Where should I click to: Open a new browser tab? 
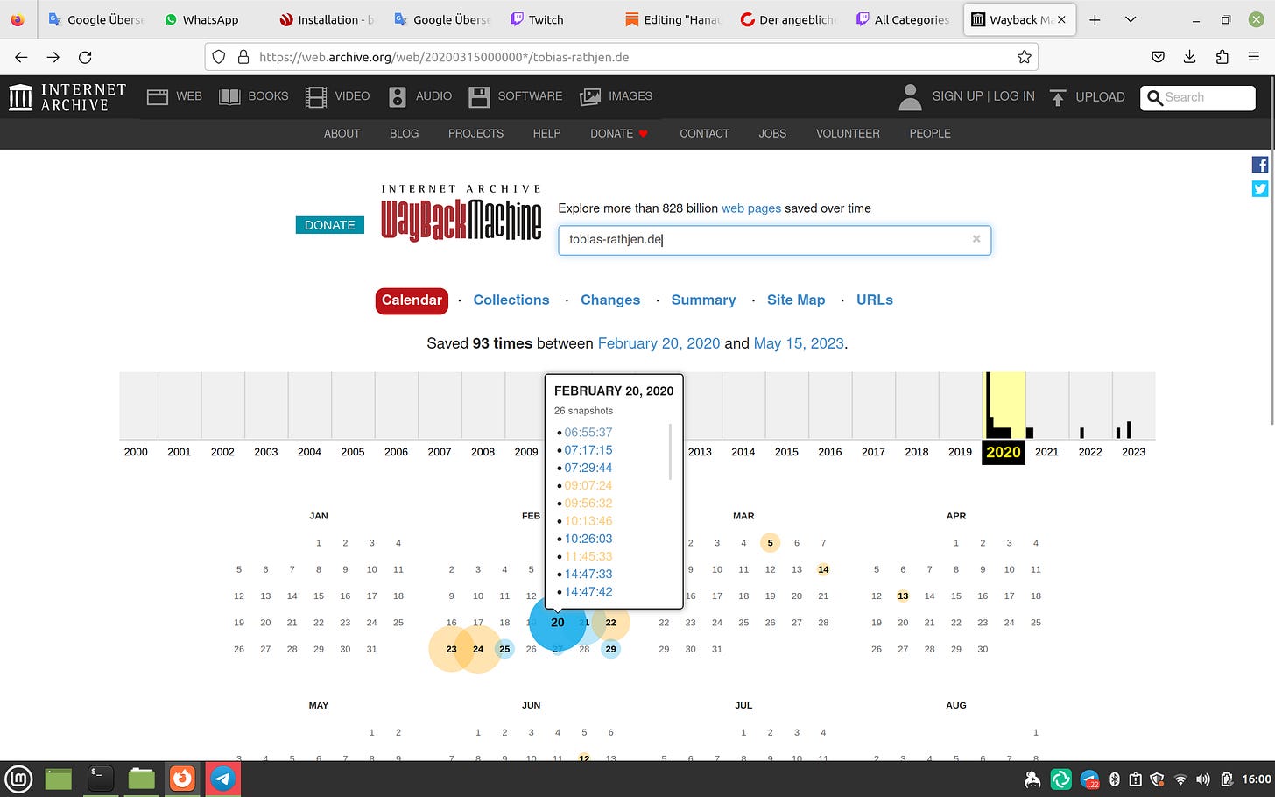1095,19
